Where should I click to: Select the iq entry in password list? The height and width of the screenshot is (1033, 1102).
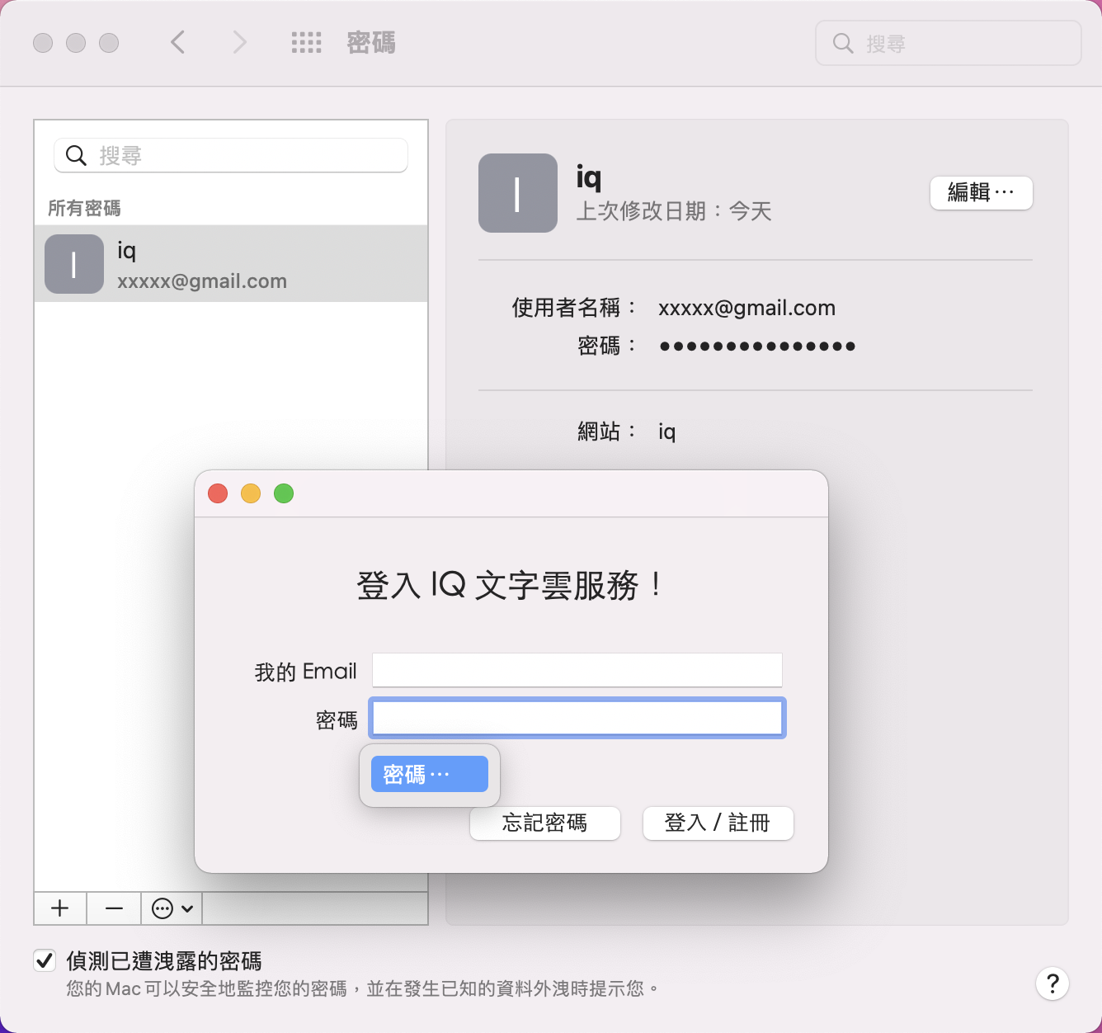231,264
